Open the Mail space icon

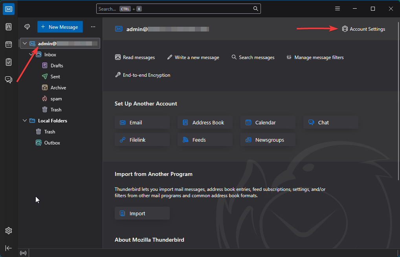pos(9,9)
